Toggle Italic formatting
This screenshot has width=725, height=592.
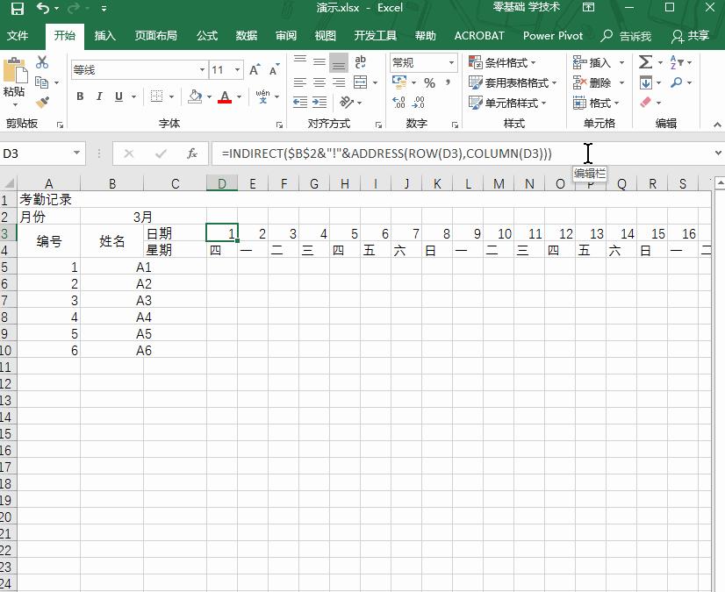[99, 96]
